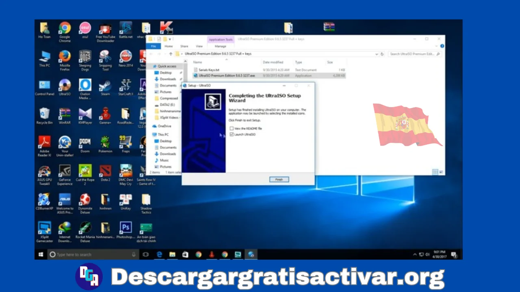The height and width of the screenshot is (292, 520).
Task: Open the Mozilla Firefox desktop icon
Action: (65, 61)
